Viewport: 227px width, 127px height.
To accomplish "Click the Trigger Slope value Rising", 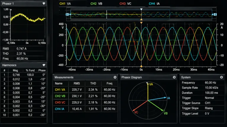I will pyautogui.click(x=209, y=108).
